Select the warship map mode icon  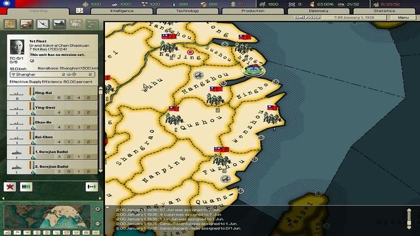click(59, 24)
